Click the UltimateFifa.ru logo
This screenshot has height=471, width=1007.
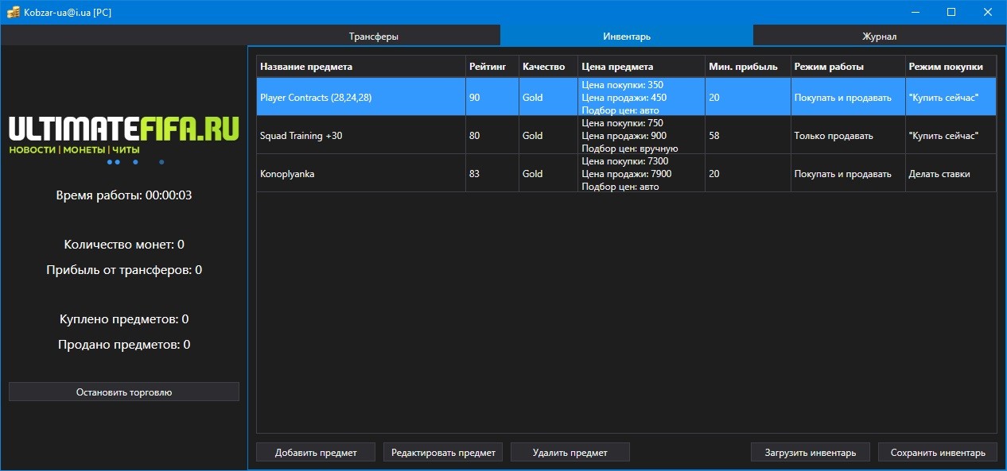123,137
